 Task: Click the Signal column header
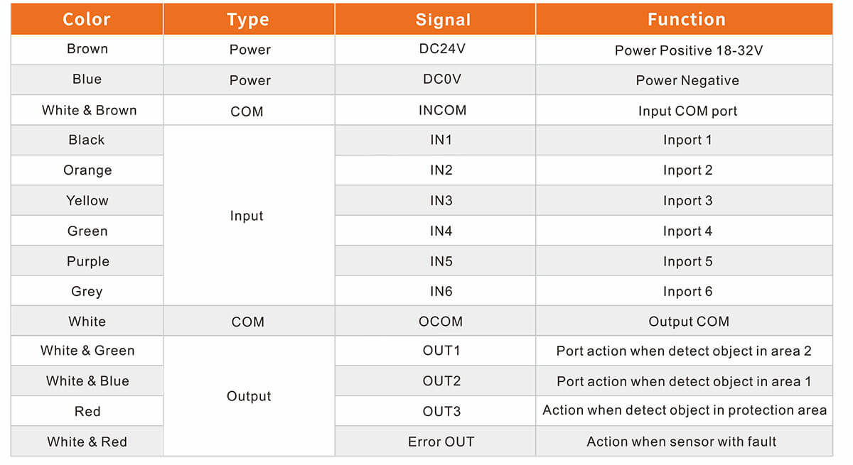point(442,20)
